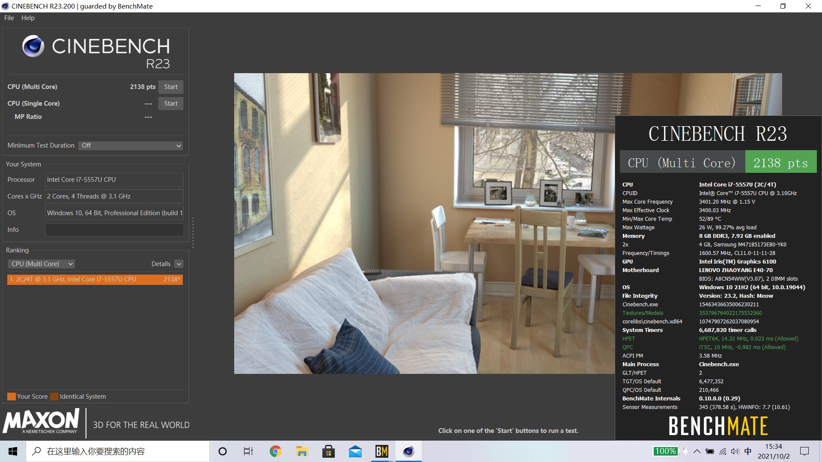
Task: Click the brown Identical System legend swatch
Action: tap(54, 397)
